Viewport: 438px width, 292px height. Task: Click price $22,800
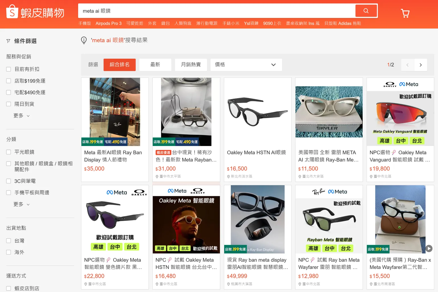(94, 276)
